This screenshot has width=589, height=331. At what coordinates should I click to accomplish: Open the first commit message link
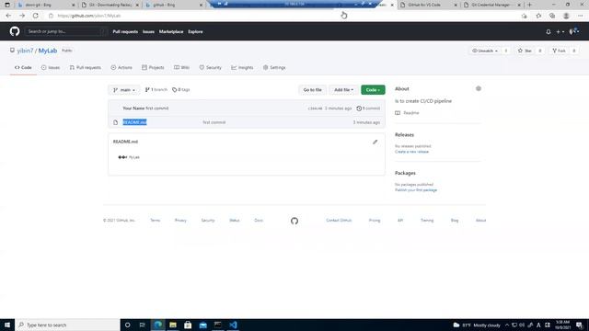pyautogui.click(x=157, y=108)
